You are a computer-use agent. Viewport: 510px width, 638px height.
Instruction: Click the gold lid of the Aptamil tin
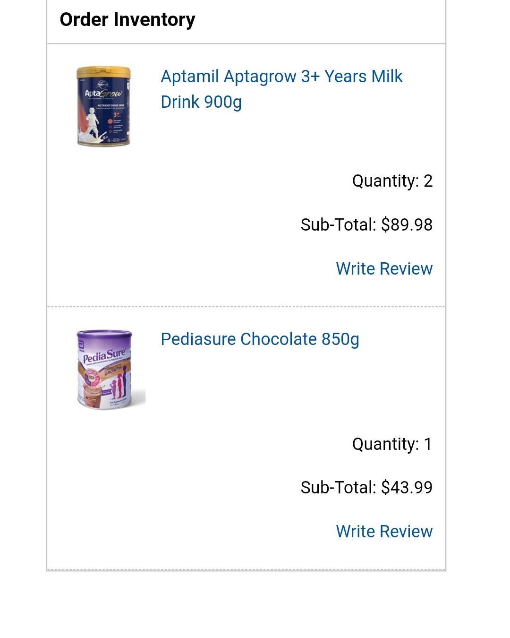point(103,72)
